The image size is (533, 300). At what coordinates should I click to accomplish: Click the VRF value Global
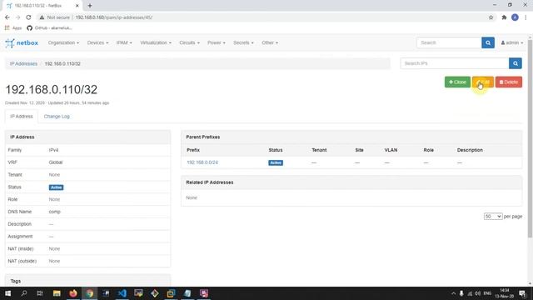pos(56,162)
